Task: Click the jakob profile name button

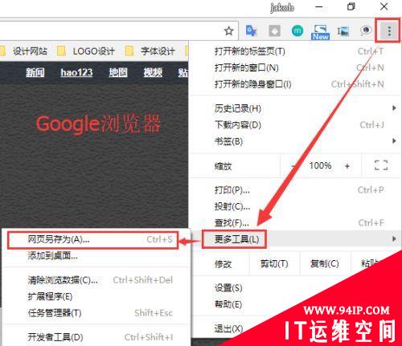Action: pyautogui.click(x=282, y=7)
